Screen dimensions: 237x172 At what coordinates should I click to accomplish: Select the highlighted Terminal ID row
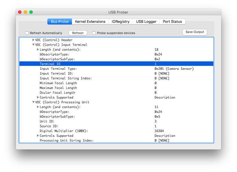point(116,64)
